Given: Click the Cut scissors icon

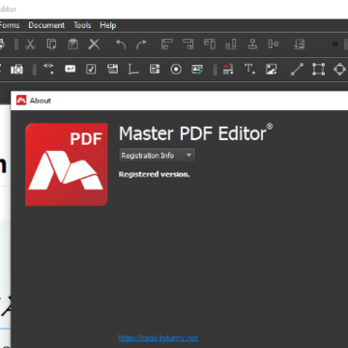Looking at the screenshot, I should [30, 44].
